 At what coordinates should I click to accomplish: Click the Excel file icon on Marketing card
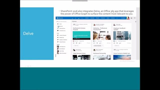(x=94, y=41)
